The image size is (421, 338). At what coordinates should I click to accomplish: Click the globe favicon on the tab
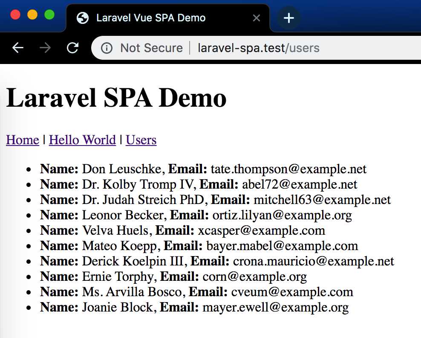[x=82, y=18]
